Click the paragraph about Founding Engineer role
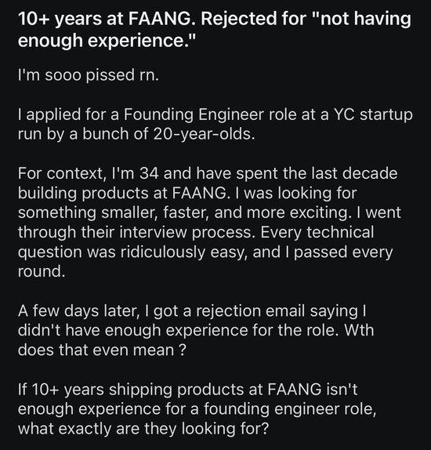 215,124
